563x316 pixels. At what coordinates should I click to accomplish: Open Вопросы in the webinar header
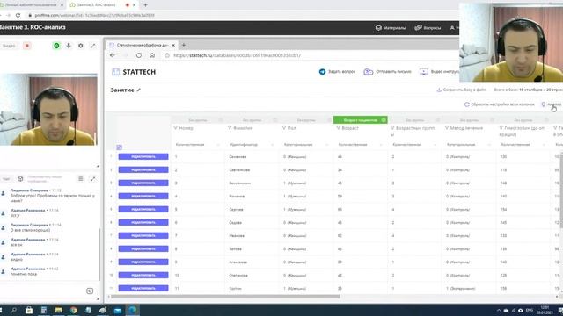(x=428, y=27)
